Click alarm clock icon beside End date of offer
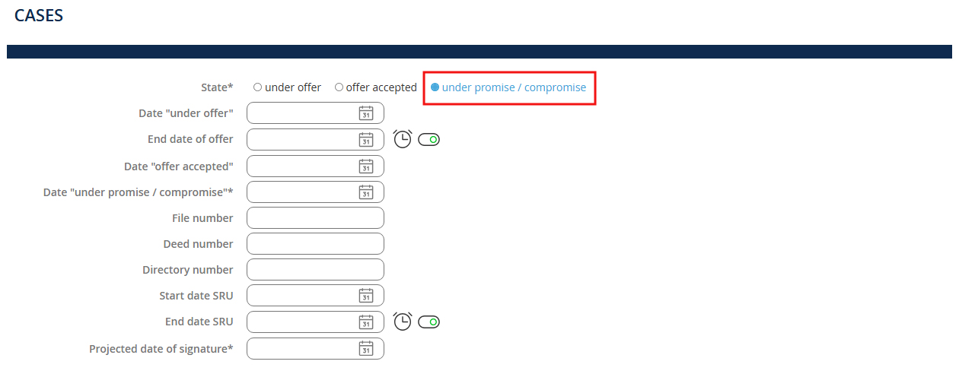This screenshot has height=374, width=959. tap(403, 139)
